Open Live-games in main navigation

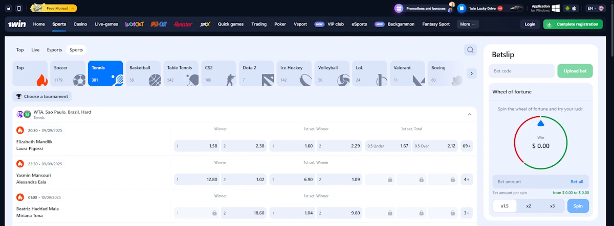106,24
